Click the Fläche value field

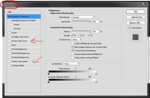pos(96,31)
